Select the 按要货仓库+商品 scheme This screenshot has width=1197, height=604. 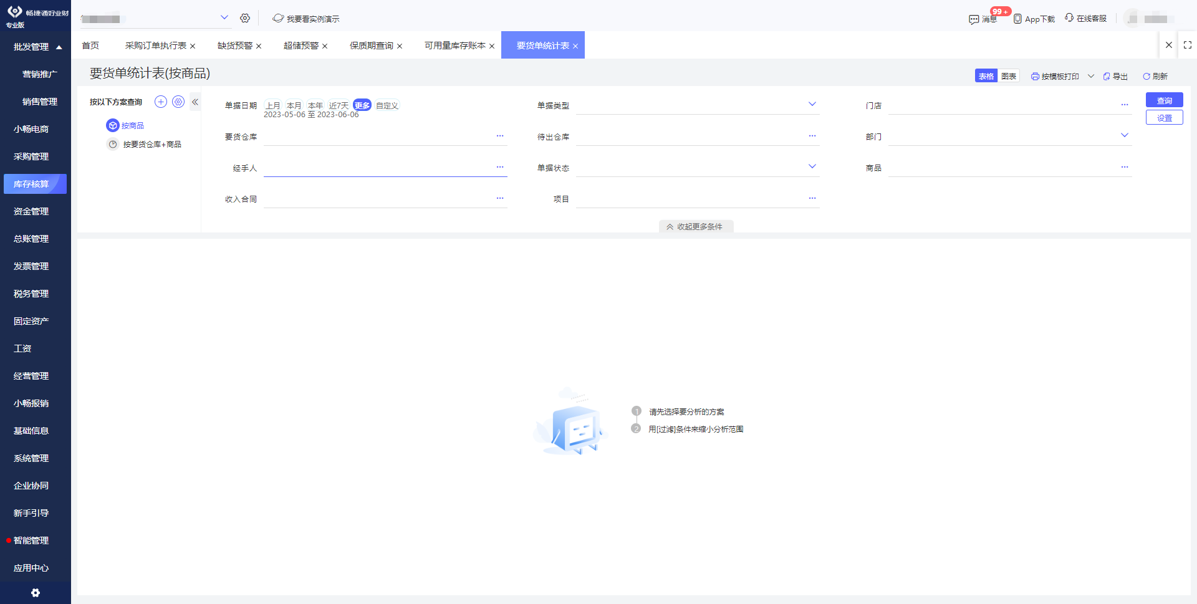tap(145, 144)
